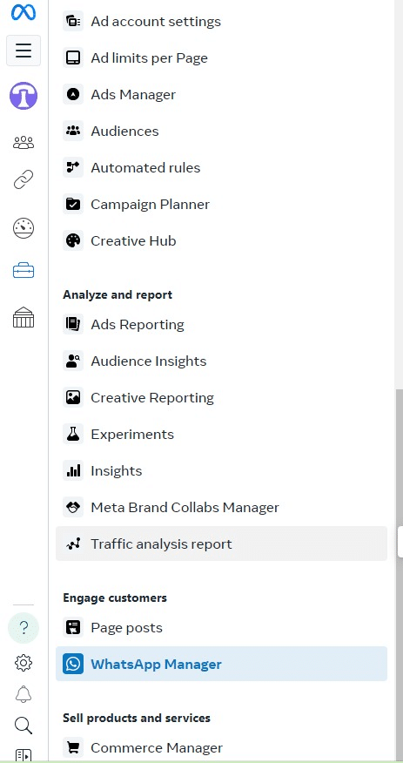Open Creative Reporting

[x=221, y=397]
